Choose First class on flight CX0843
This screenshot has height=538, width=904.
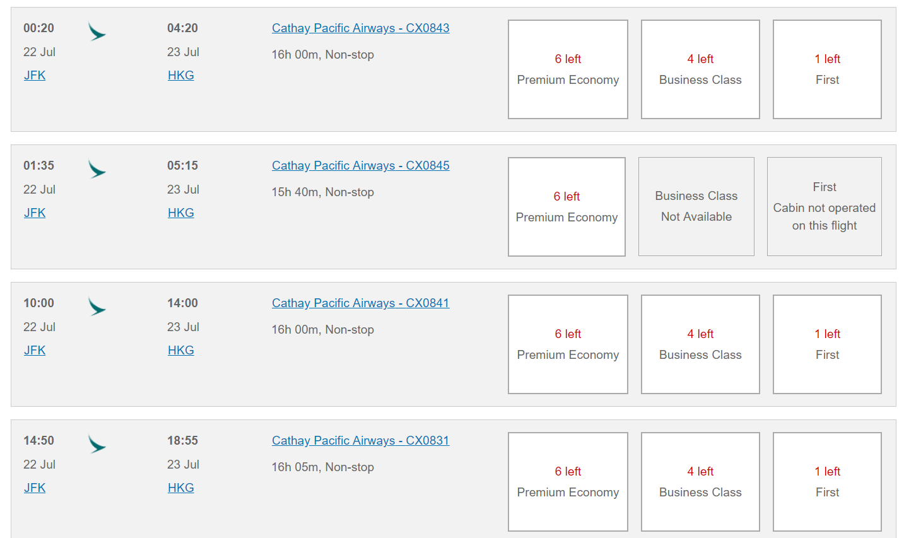(x=827, y=69)
